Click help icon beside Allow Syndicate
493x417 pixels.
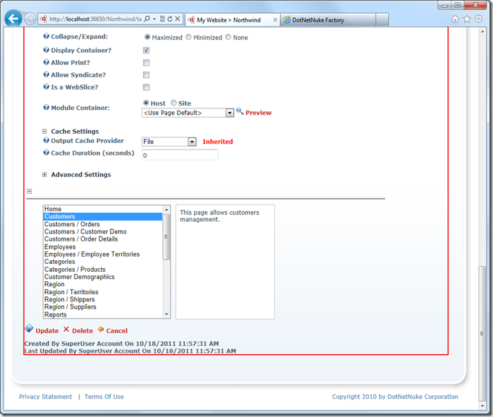[46, 74]
